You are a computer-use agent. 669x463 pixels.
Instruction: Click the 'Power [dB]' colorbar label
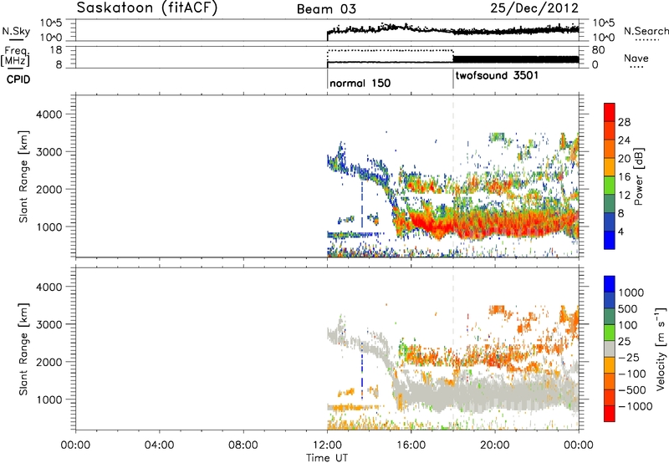(x=638, y=176)
